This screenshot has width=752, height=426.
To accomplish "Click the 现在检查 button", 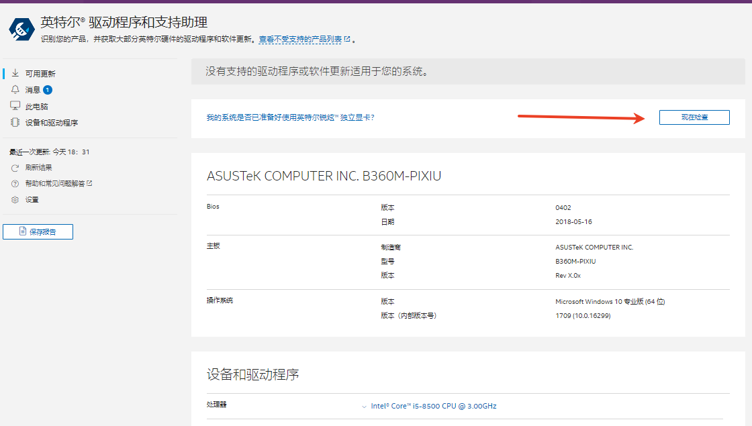I will (694, 117).
